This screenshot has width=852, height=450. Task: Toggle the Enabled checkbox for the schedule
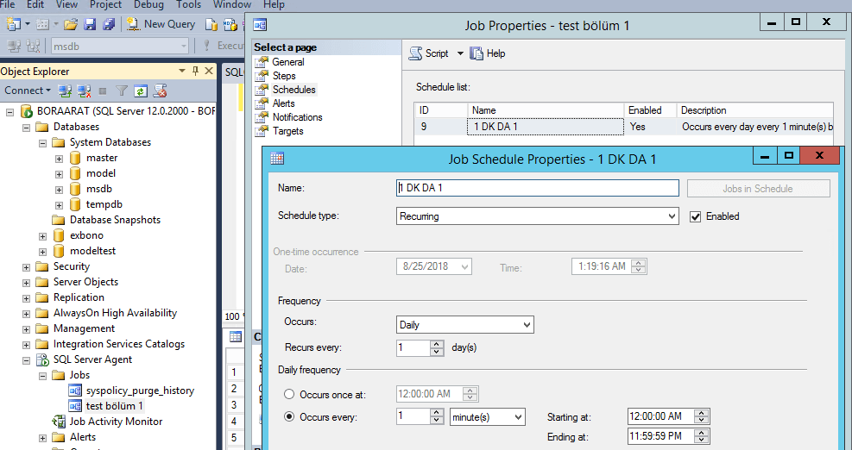695,216
